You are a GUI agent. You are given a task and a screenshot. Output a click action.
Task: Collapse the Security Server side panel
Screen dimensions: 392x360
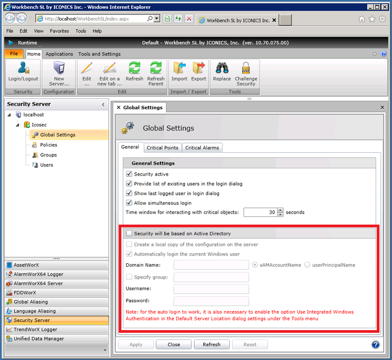pos(103,104)
